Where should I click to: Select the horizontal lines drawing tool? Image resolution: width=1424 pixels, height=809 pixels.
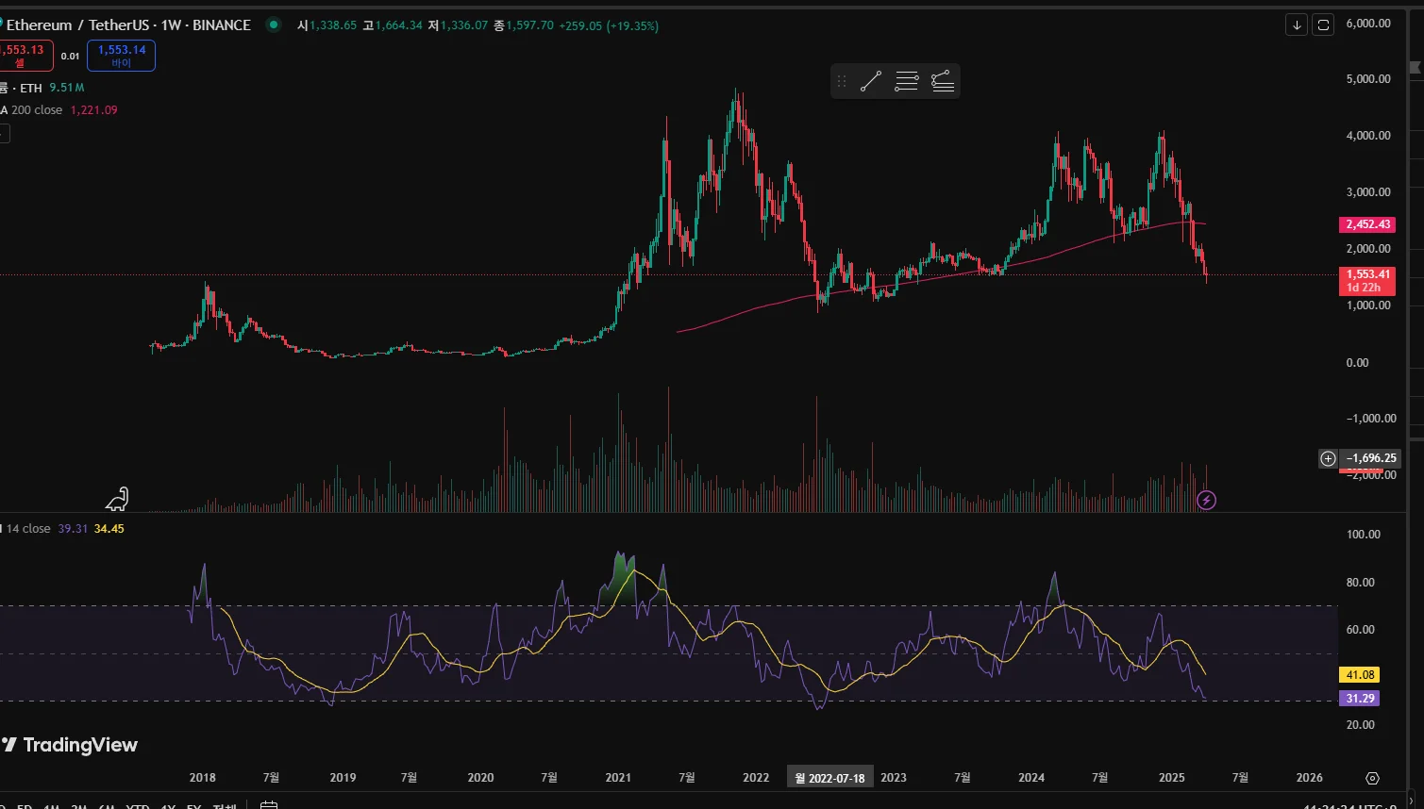[x=906, y=81]
